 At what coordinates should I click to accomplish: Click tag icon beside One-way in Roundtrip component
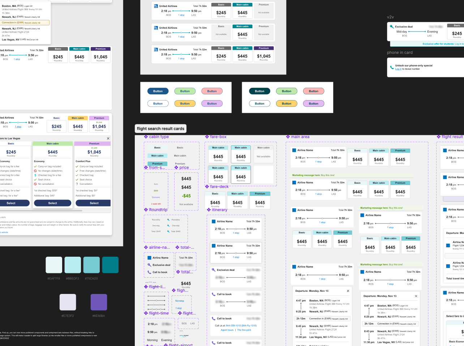click(168, 226)
